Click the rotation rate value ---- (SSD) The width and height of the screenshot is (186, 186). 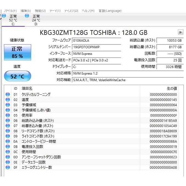170,54
